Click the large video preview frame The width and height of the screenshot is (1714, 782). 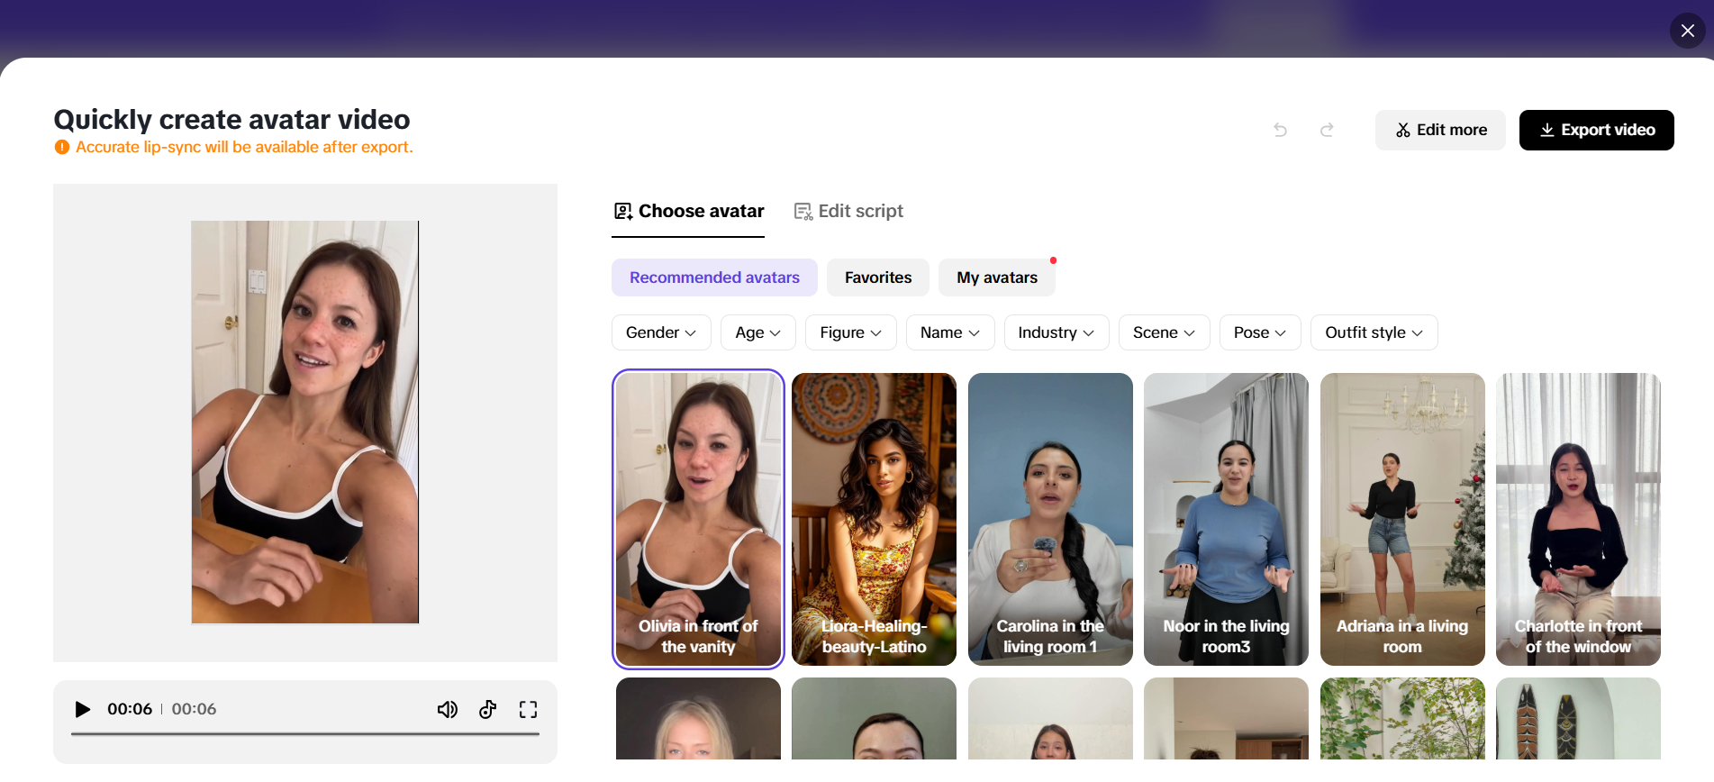[304, 422]
